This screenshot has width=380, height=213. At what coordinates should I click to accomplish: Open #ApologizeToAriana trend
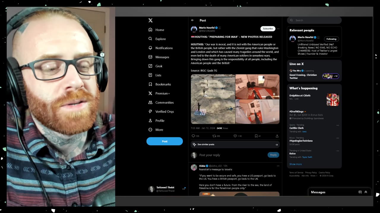coord(301,141)
